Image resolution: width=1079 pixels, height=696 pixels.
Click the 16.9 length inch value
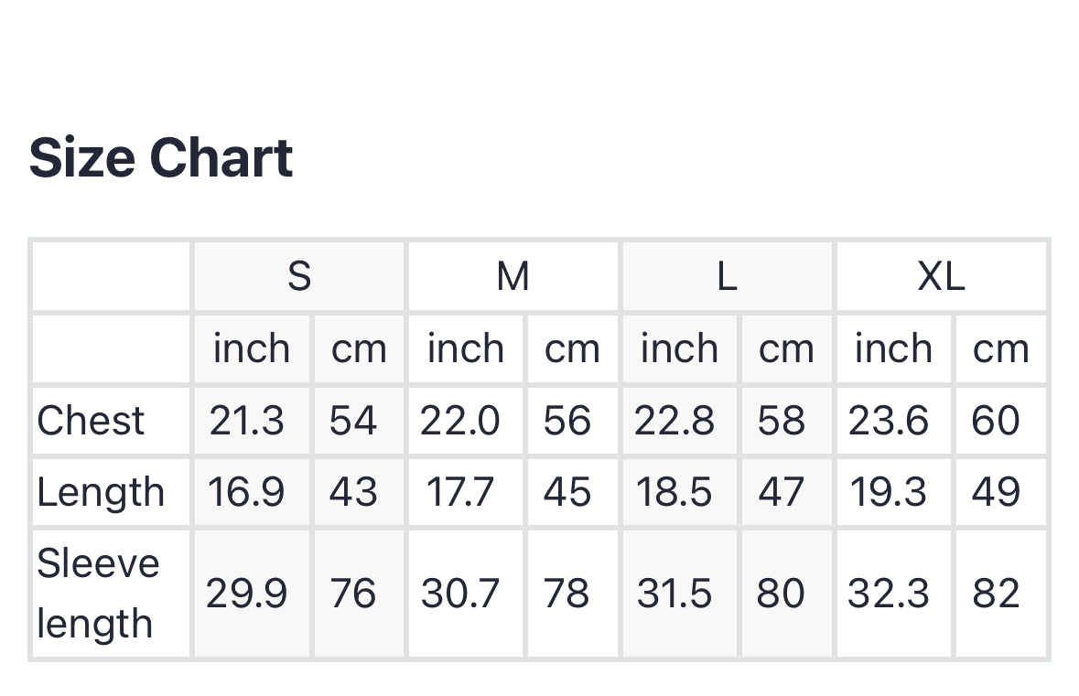tap(246, 492)
